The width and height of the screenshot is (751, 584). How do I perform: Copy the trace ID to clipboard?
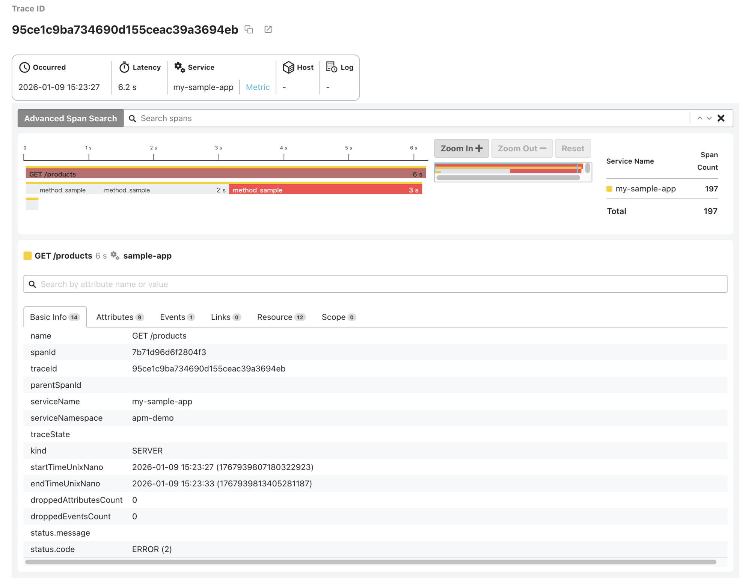(249, 29)
